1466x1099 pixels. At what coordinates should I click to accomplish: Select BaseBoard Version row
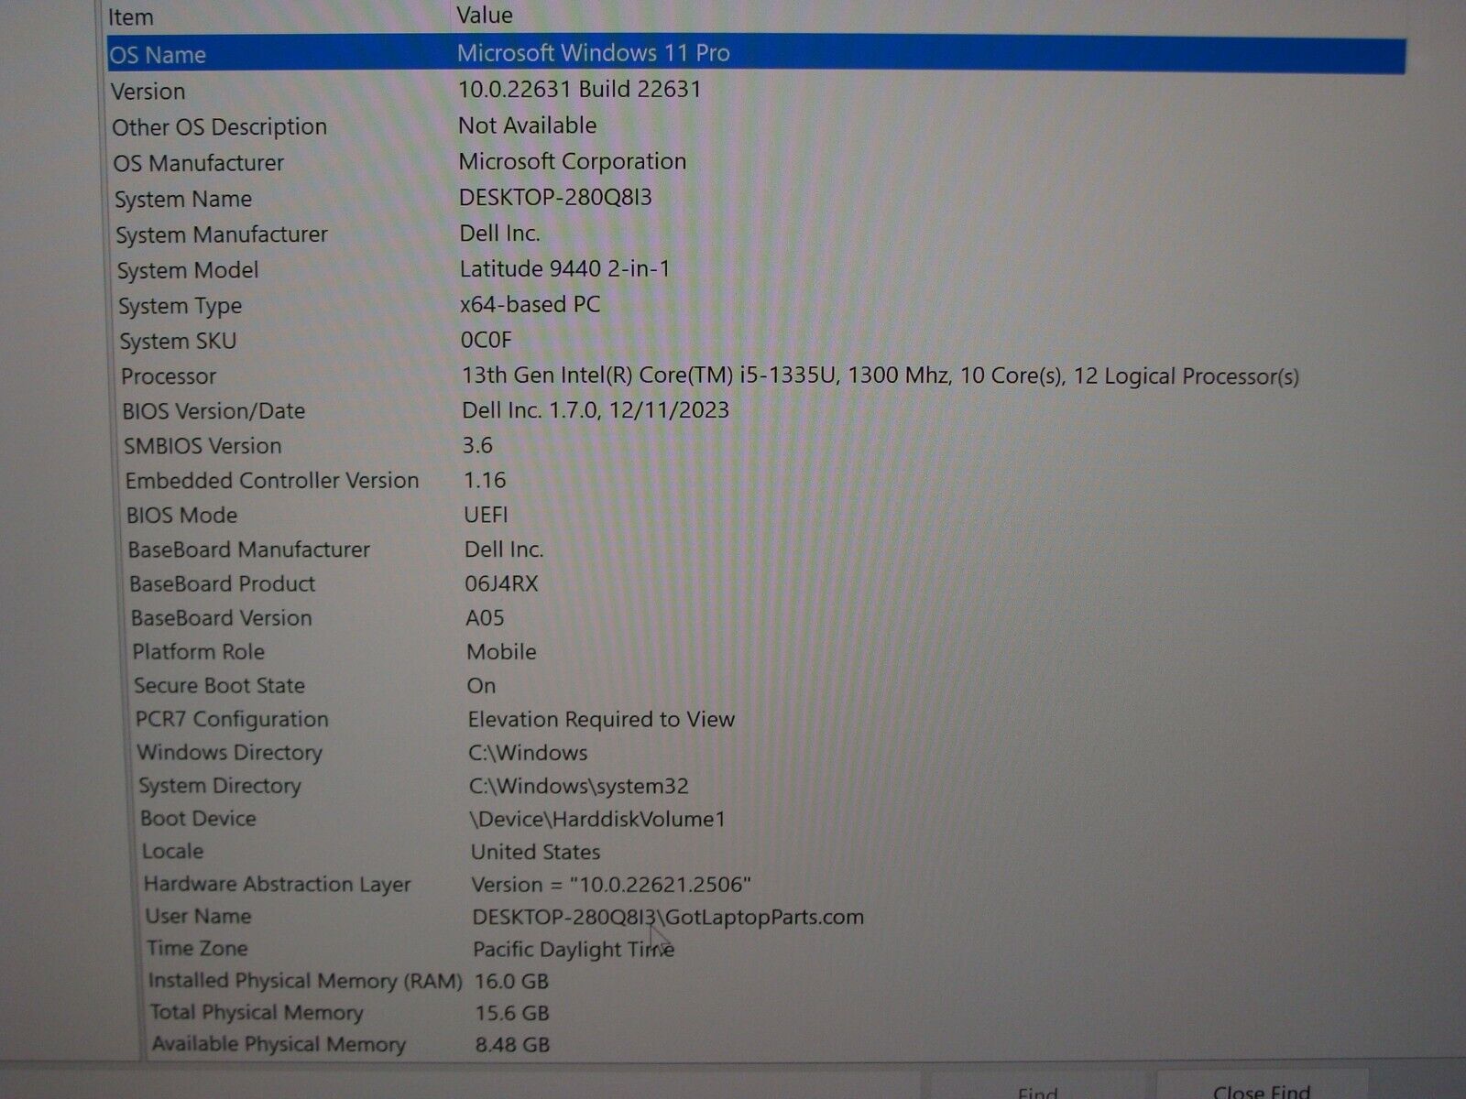[222, 618]
